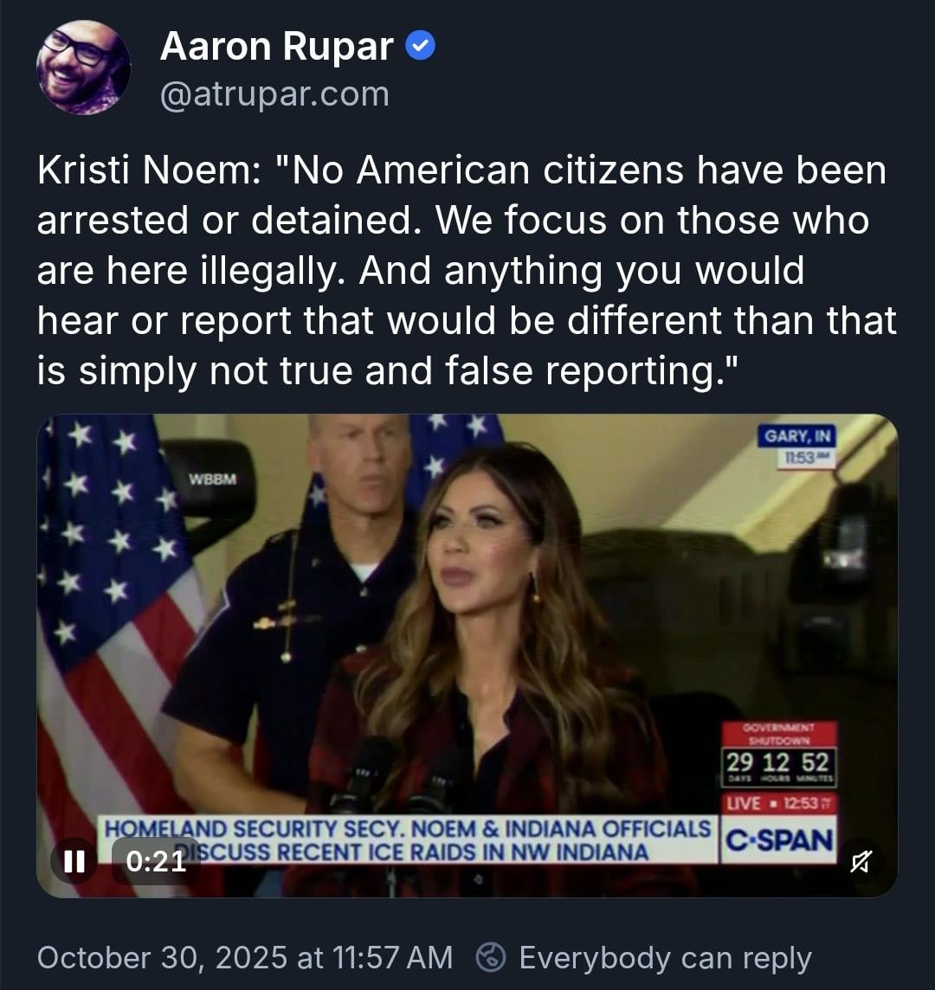Image resolution: width=935 pixels, height=990 pixels.
Task: Click the LIVE 12:53 indicator in video
Action: click(779, 802)
